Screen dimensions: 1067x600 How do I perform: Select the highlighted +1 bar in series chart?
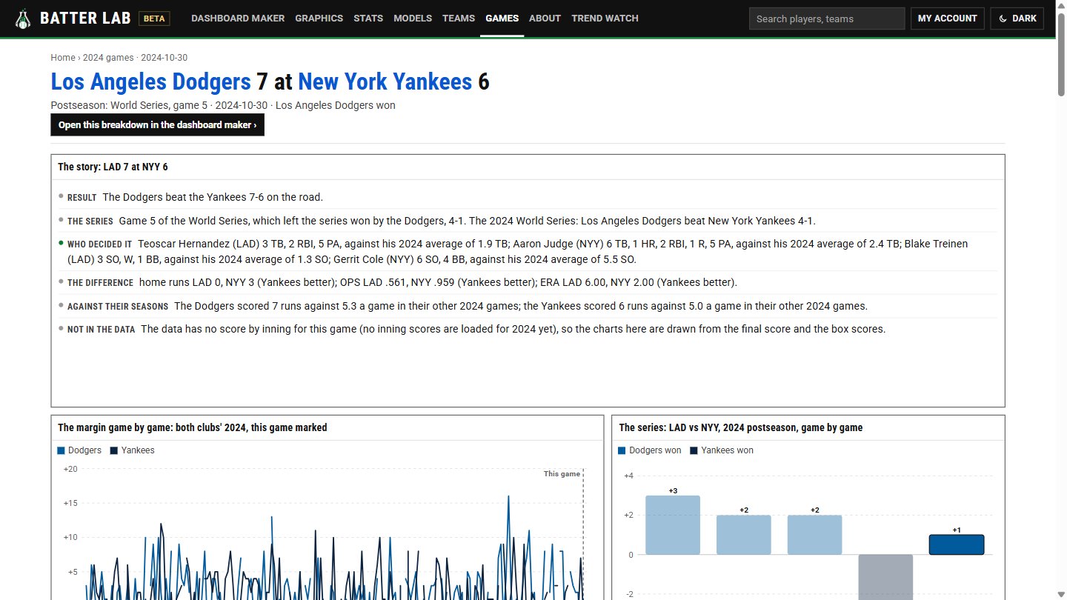coord(957,544)
